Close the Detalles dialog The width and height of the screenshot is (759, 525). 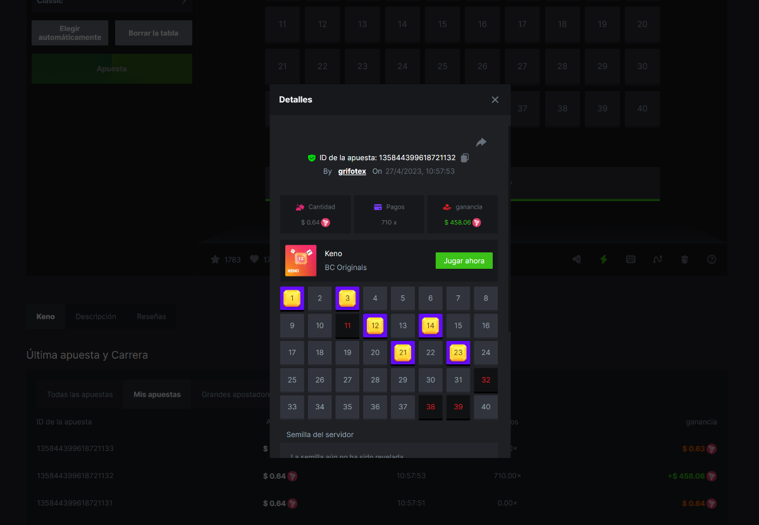click(495, 100)
